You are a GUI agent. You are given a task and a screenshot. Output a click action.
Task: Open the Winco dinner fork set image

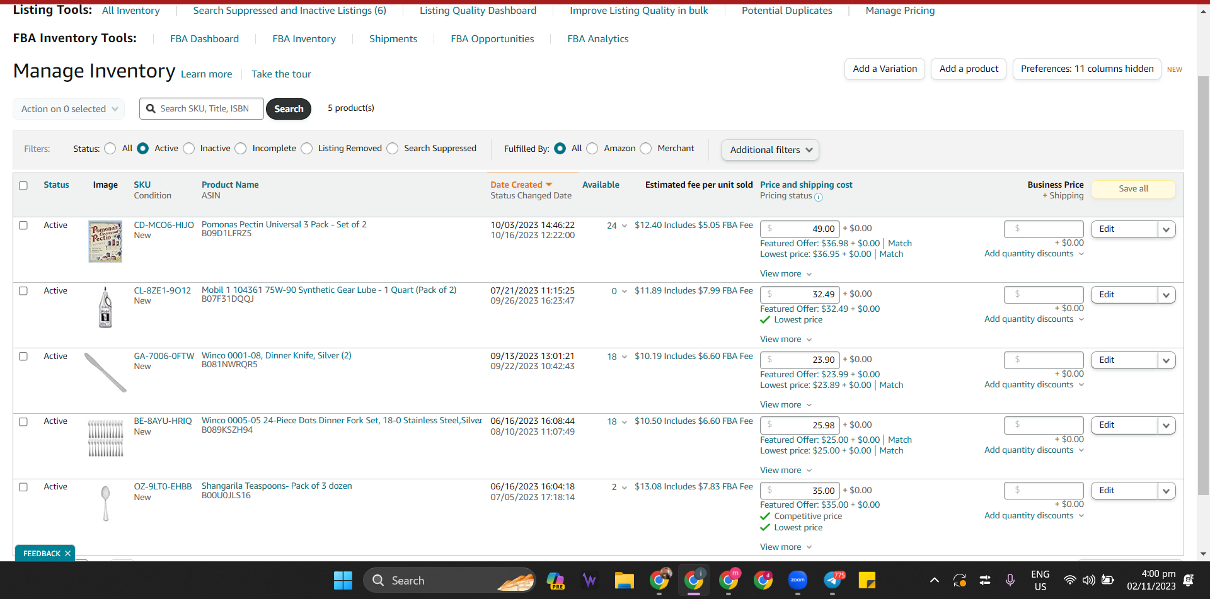pos(105,438)
